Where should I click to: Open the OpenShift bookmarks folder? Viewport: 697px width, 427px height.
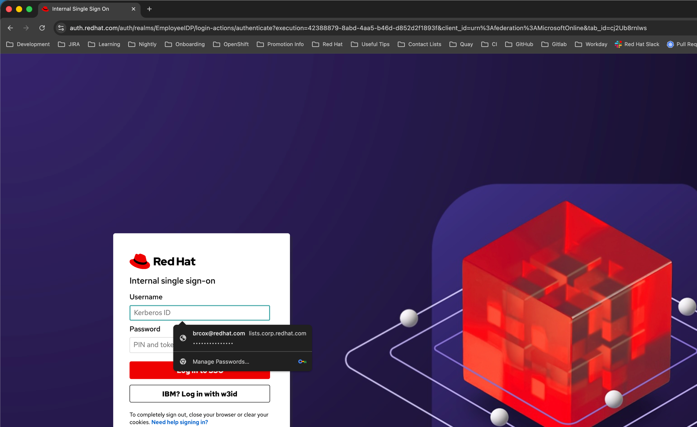point(231,44)
